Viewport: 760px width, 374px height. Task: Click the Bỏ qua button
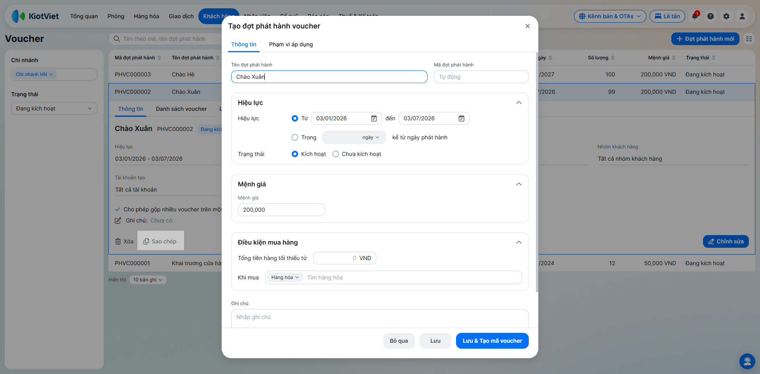[399, 341]
